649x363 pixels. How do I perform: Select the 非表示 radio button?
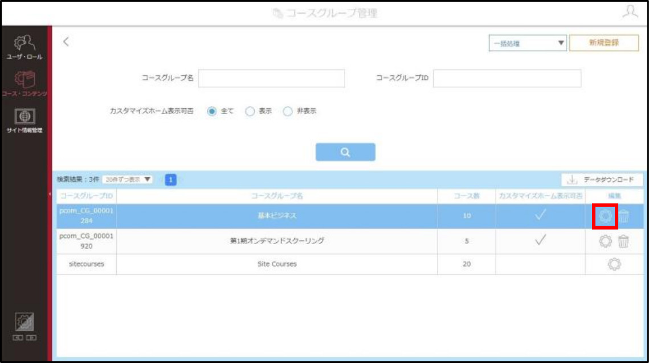pyautogui.click(x=288, y=111)
